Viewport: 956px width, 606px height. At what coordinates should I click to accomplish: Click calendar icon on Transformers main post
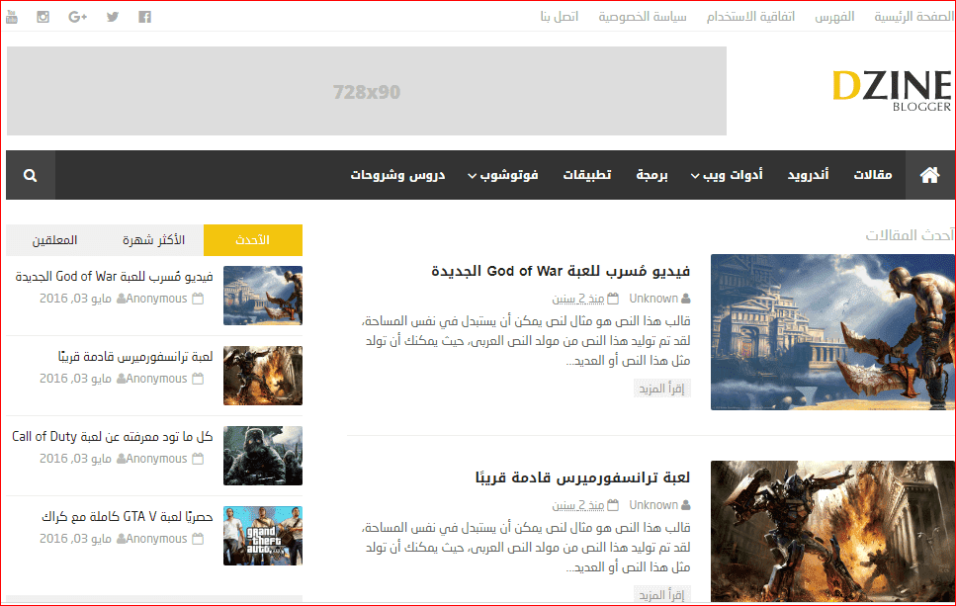(x=613, y=505)
